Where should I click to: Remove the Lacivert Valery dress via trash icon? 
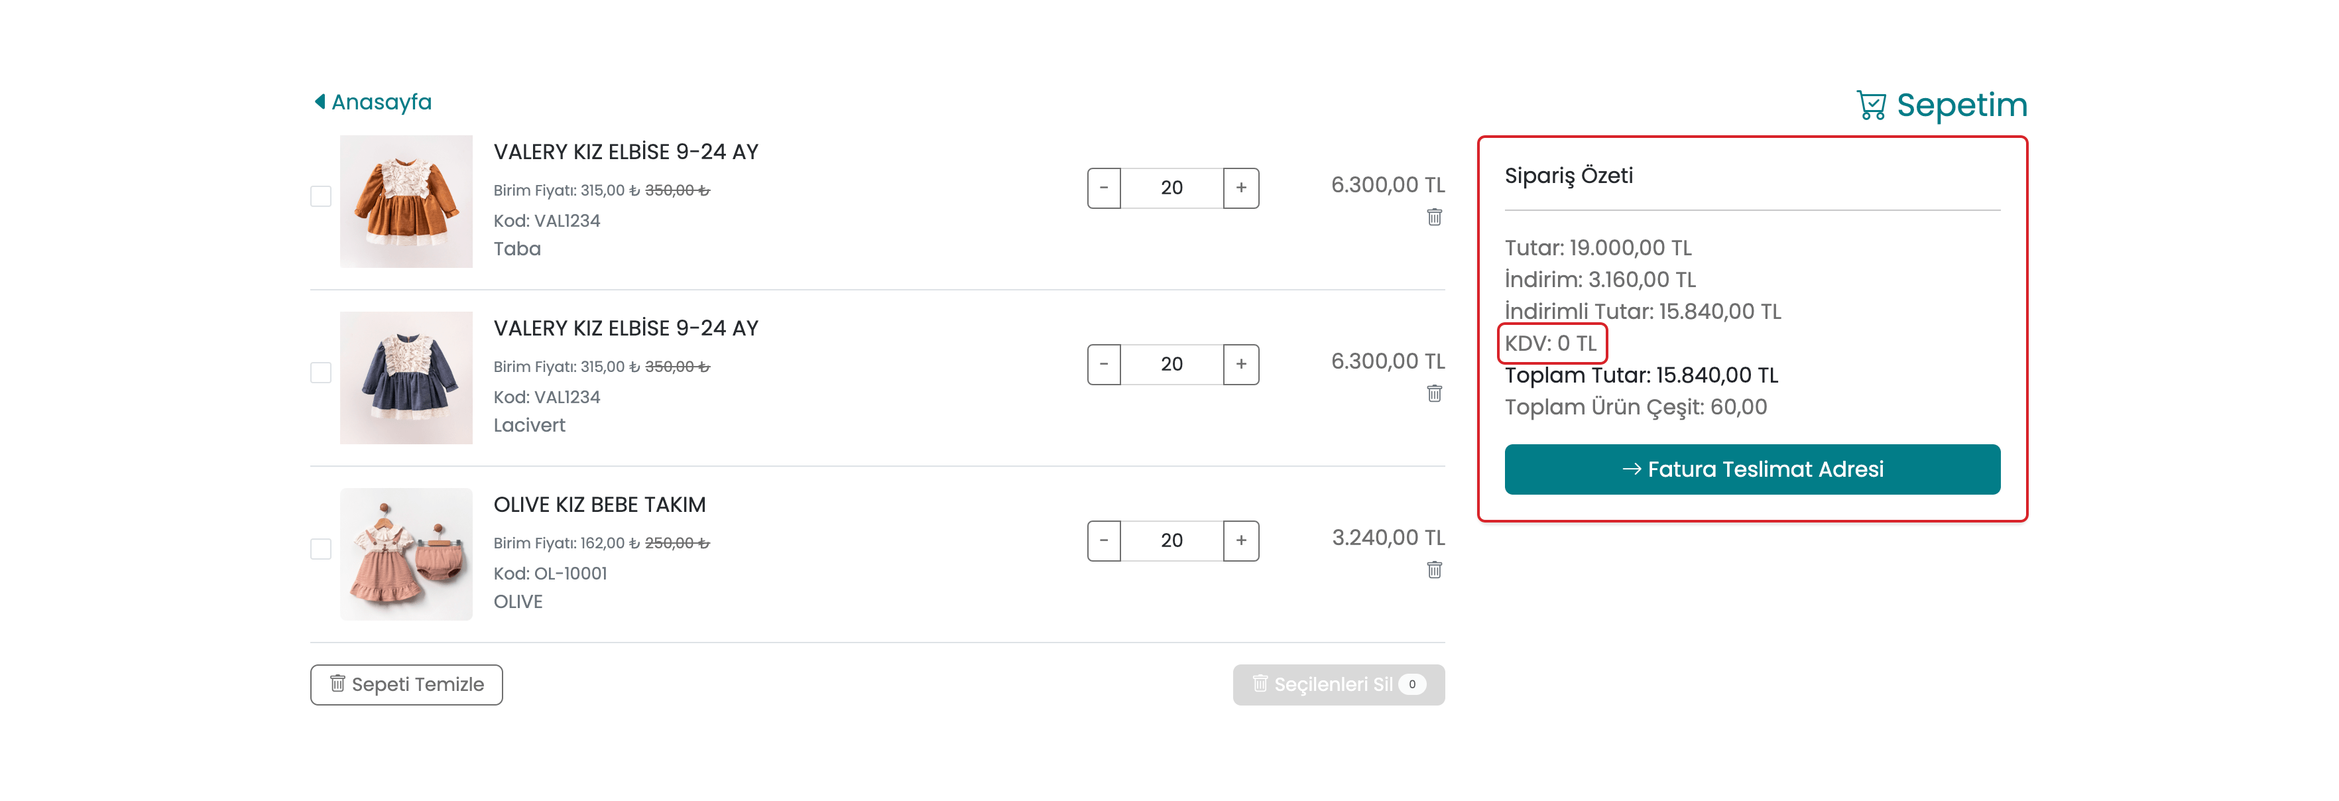point(1434,393)
